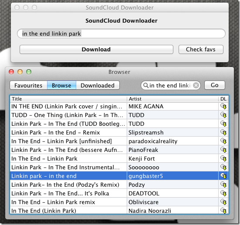Image resolution: width=240 pixels, height=225 pixels.
Task: Click the Check favs button
Action: coord(201,50)
